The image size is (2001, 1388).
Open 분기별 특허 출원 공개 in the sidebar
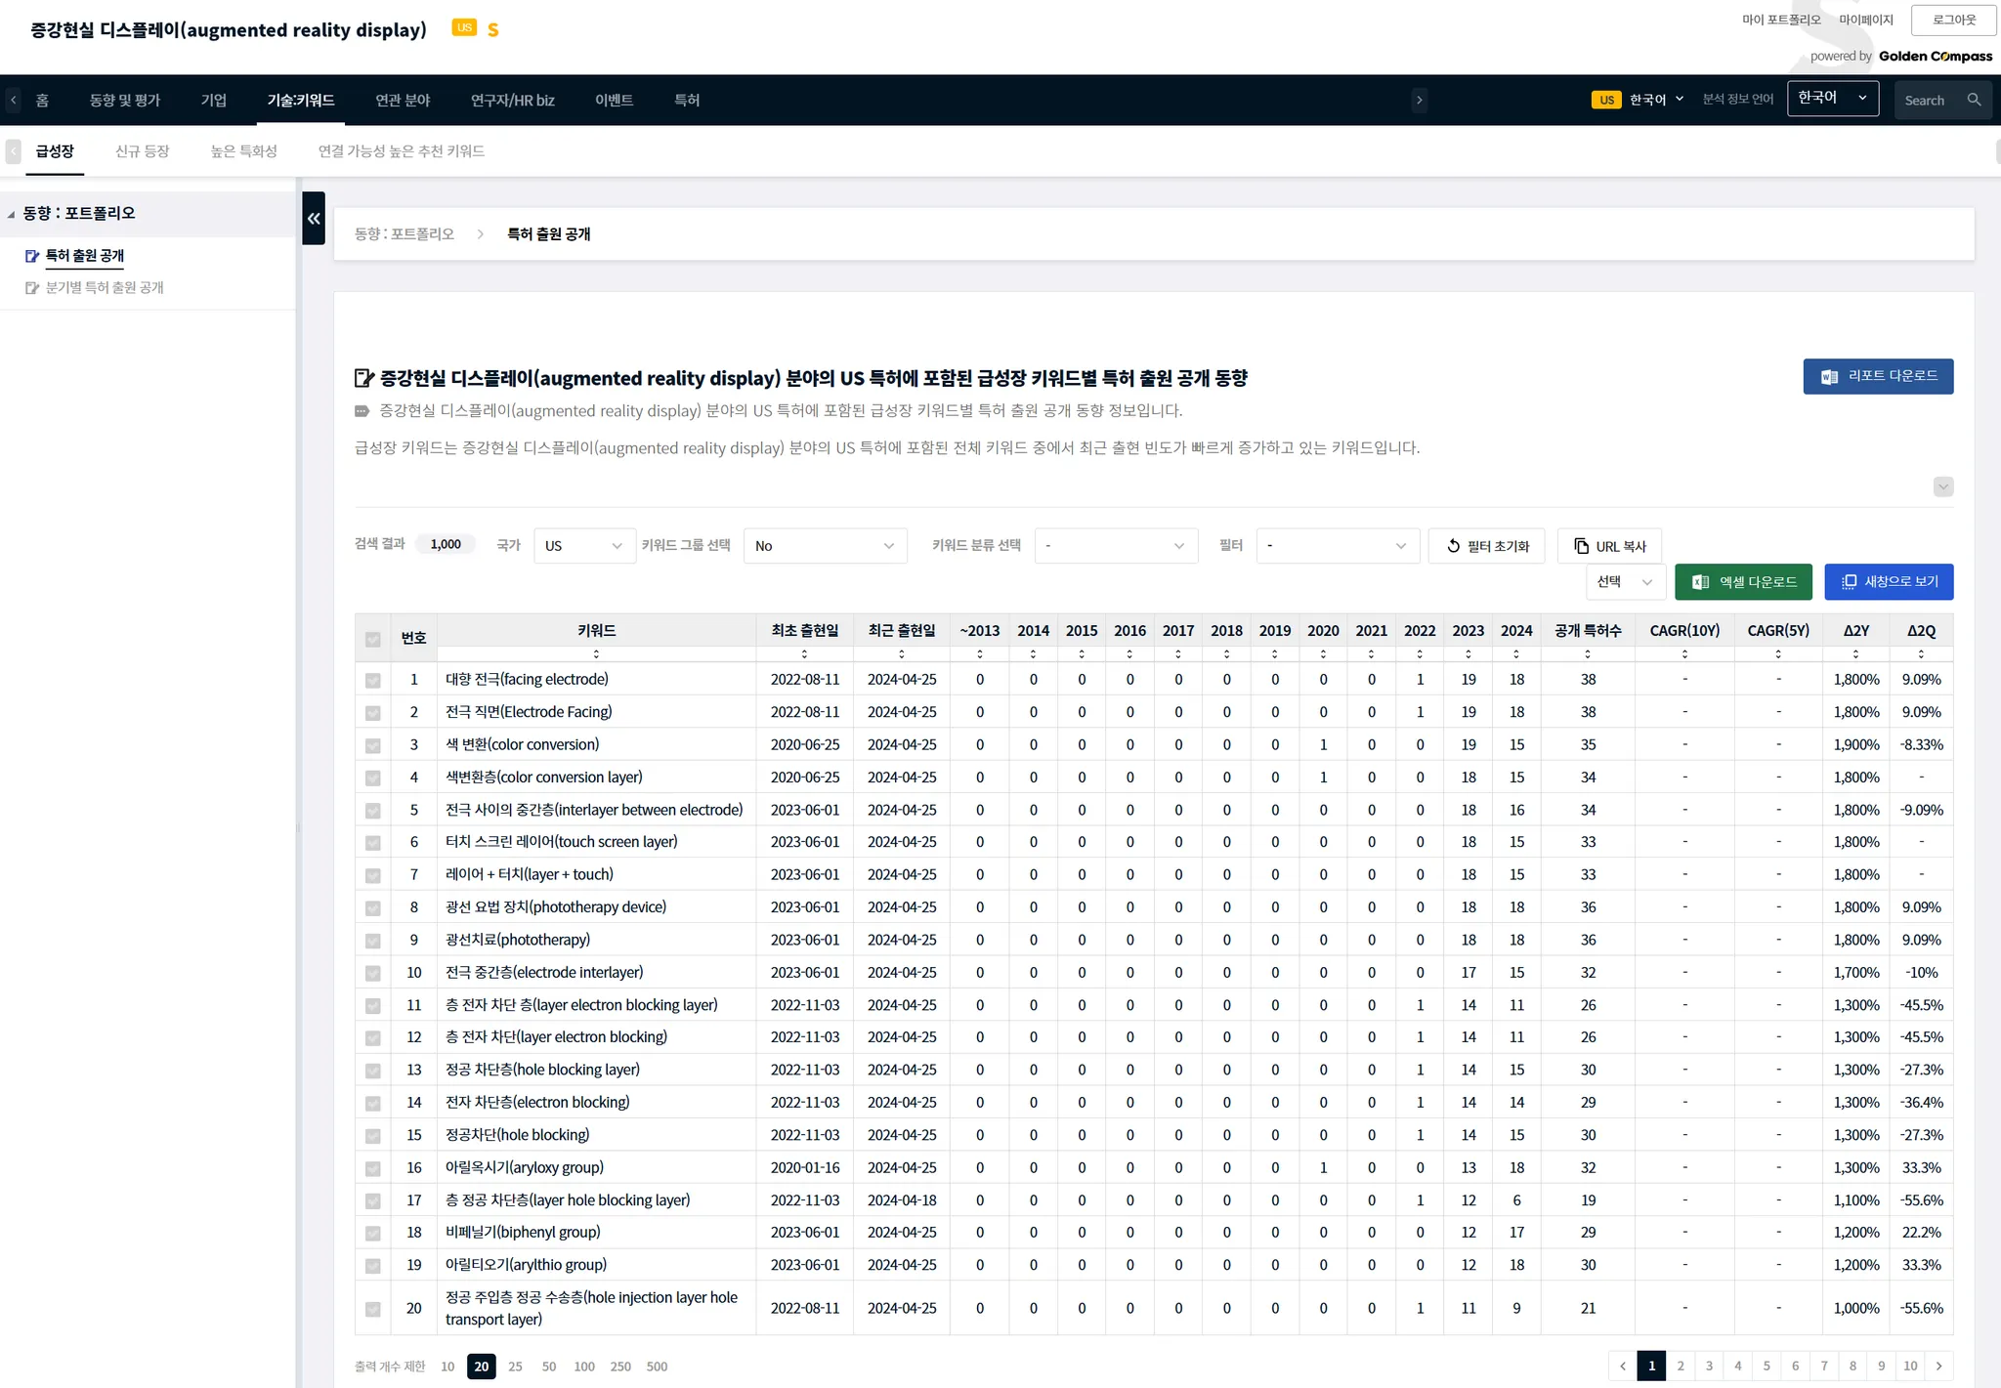point(105,288)
